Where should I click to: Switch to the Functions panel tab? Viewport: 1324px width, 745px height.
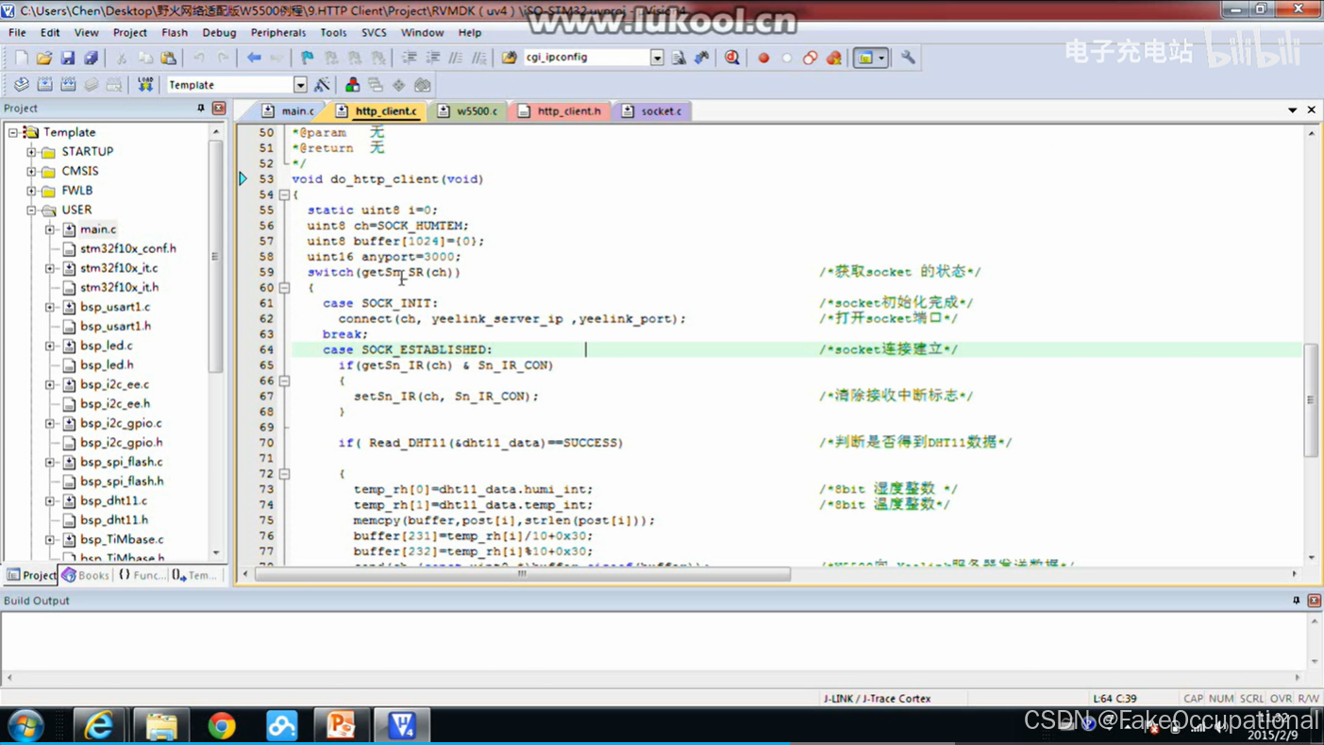point(142,575)
